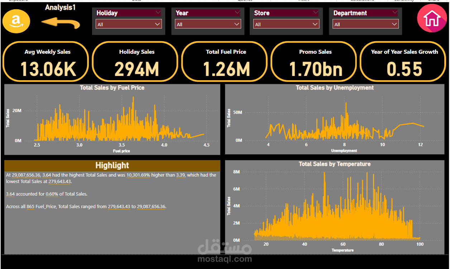Collapse the Store slicer header chevron
Viewport: 450px width, 269px height.
point(316,13)
